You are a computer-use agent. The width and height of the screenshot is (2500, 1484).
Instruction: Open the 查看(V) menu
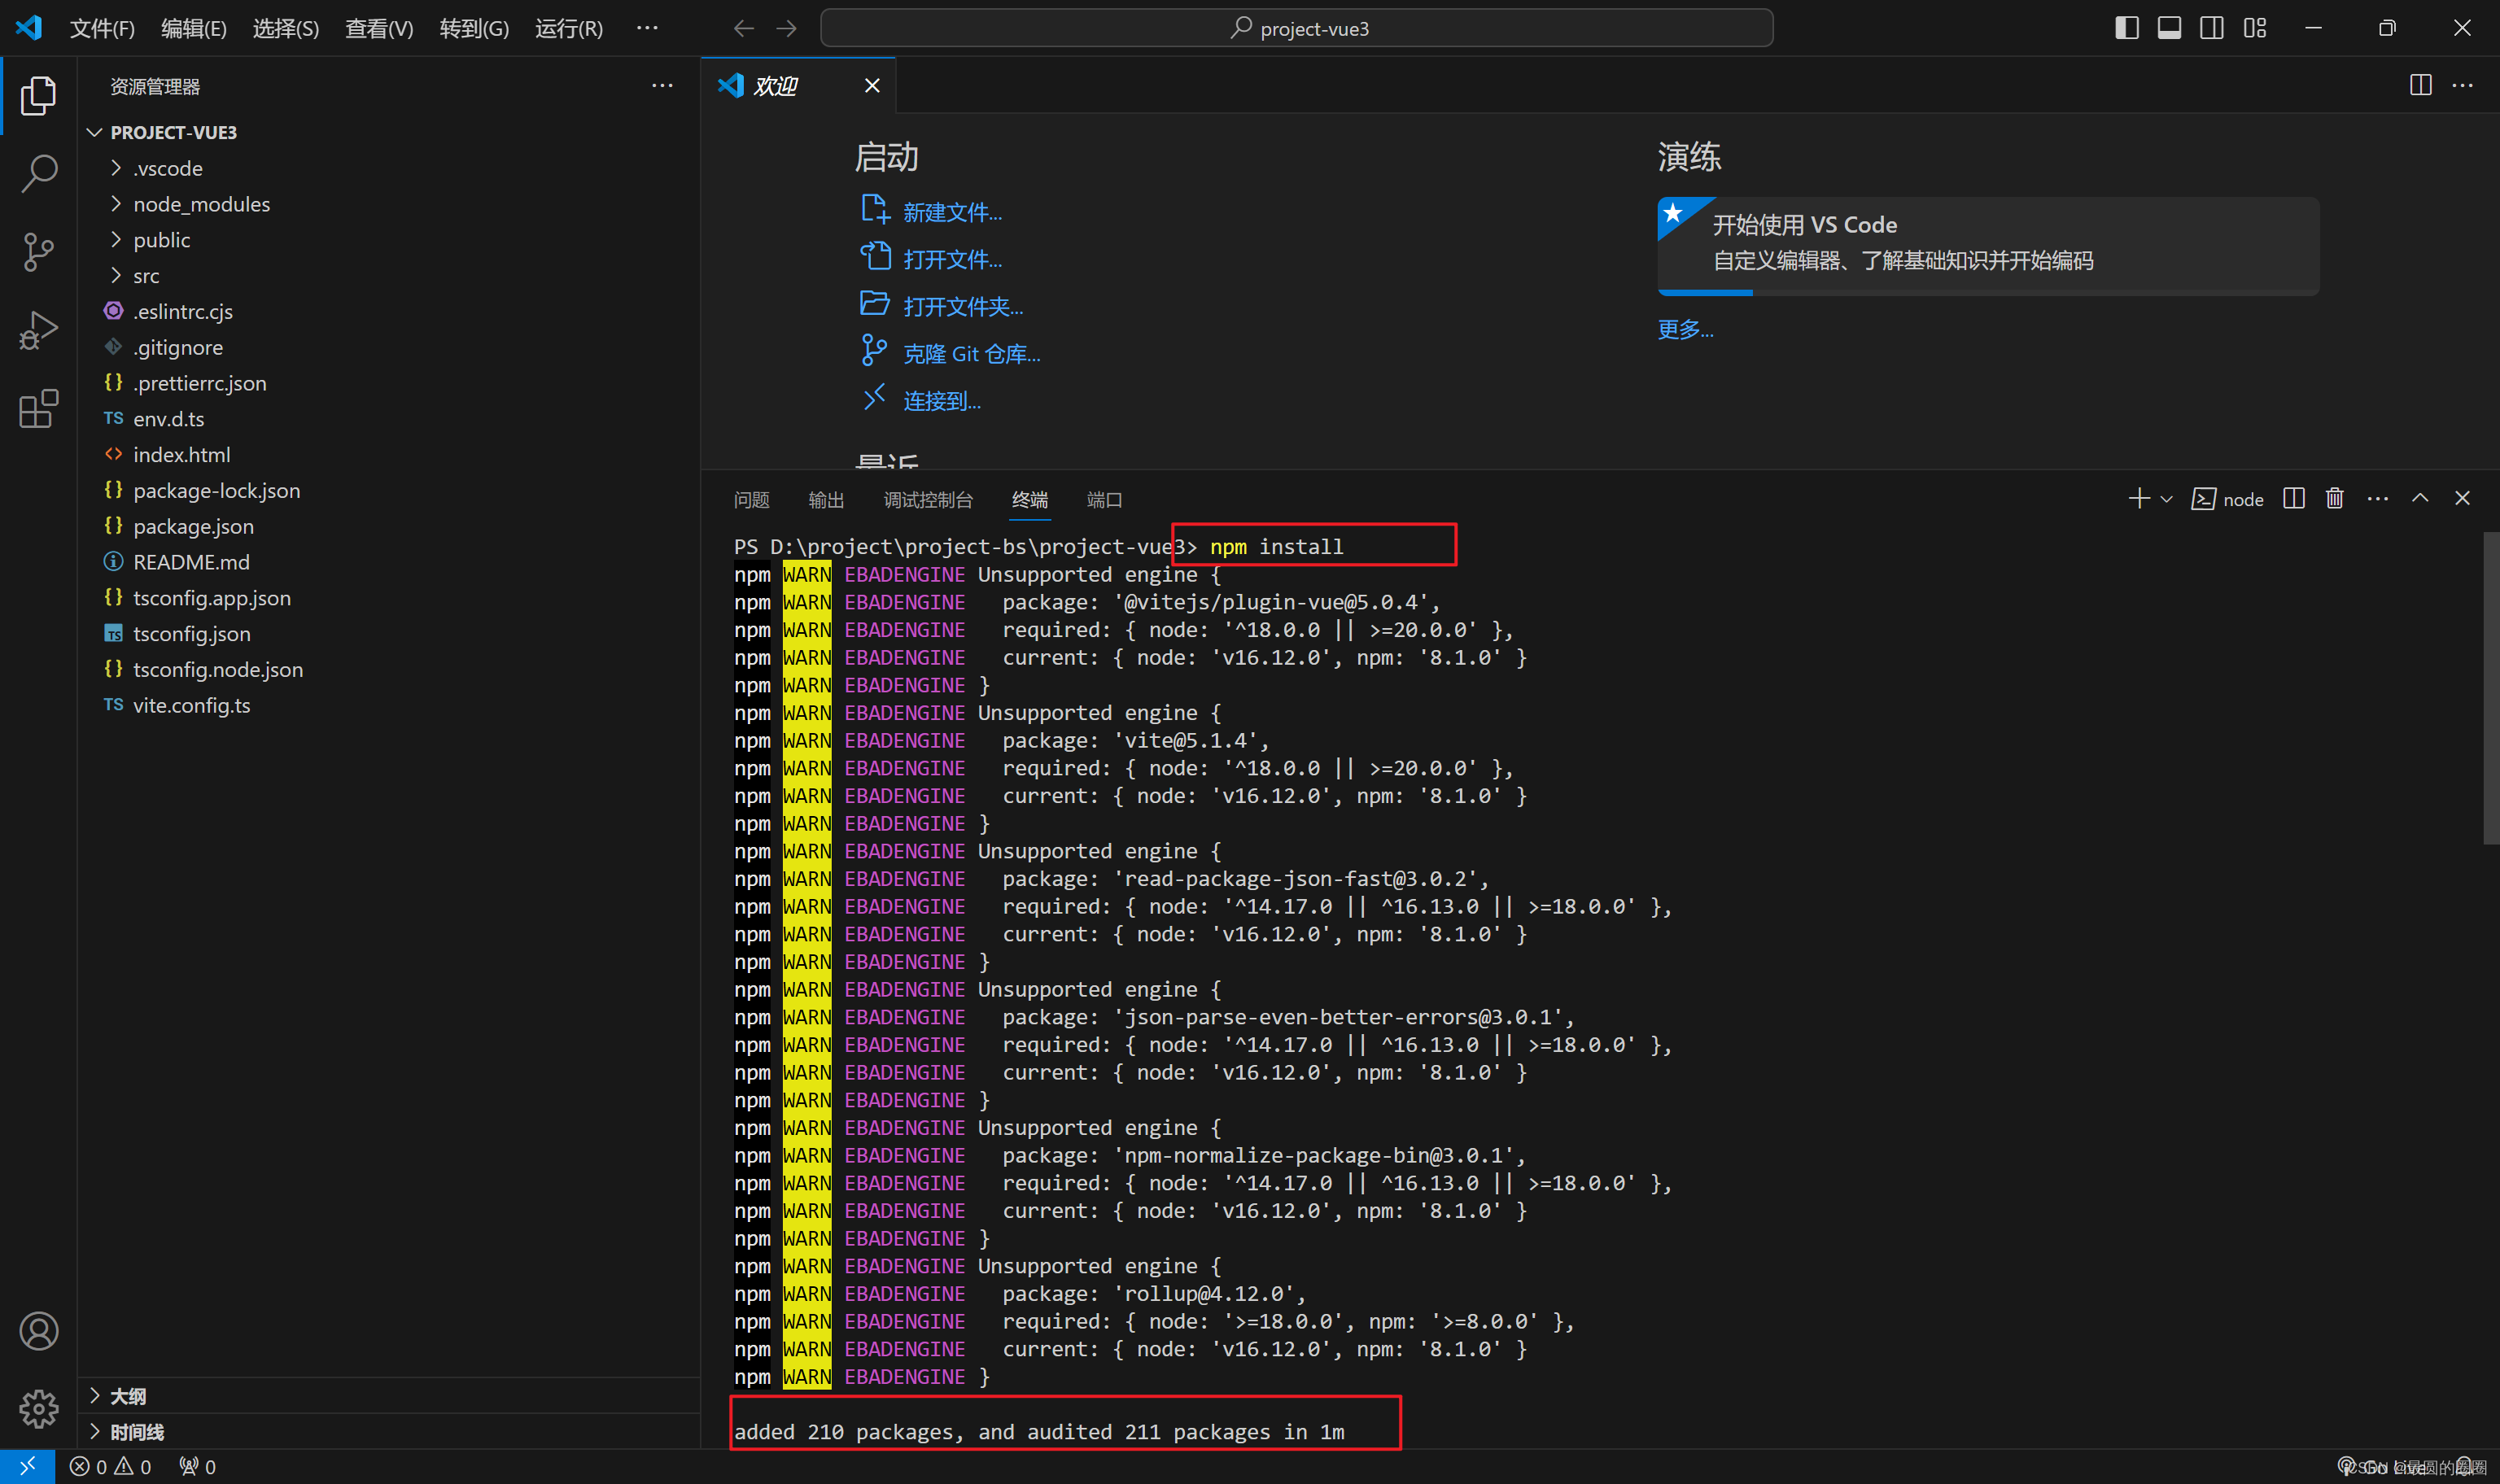(x=378, y=28)
